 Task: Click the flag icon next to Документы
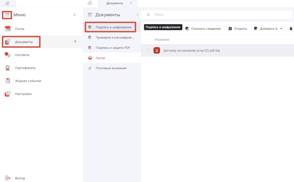pyautogui.click(x=76, y=42)
